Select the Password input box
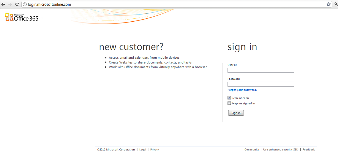 click(261, 84)
